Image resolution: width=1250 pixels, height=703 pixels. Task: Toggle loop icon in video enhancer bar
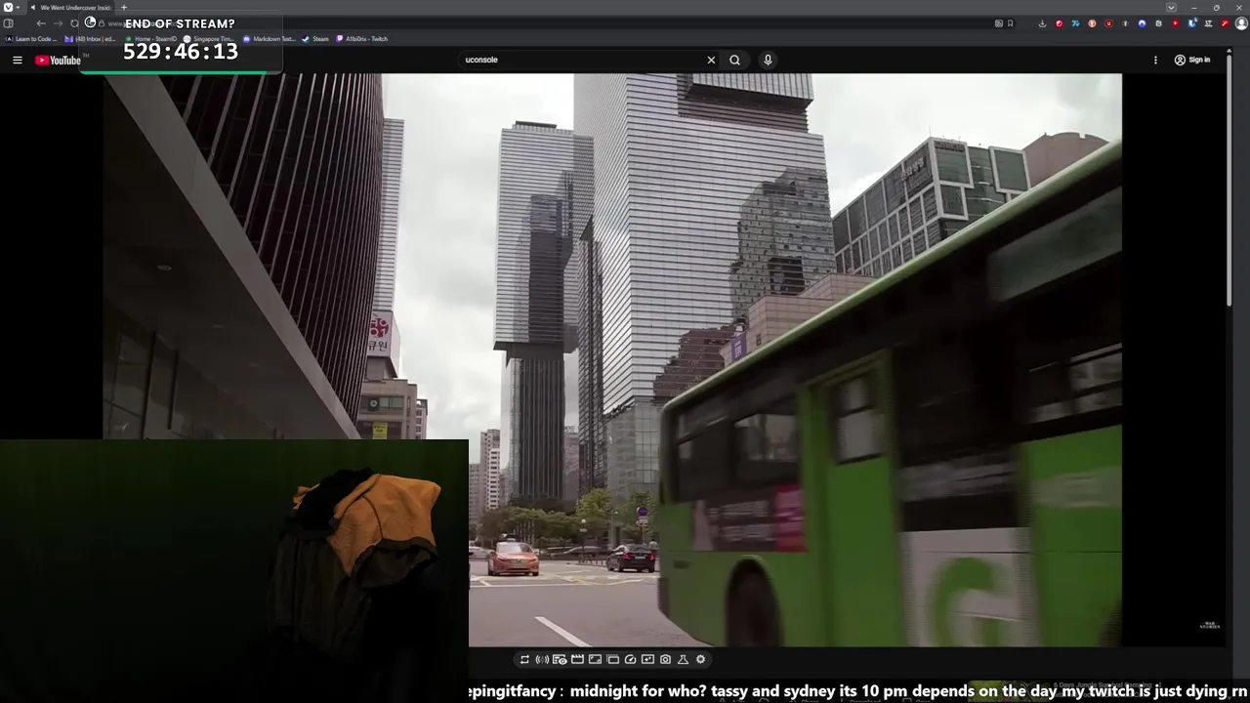(524, 660)
